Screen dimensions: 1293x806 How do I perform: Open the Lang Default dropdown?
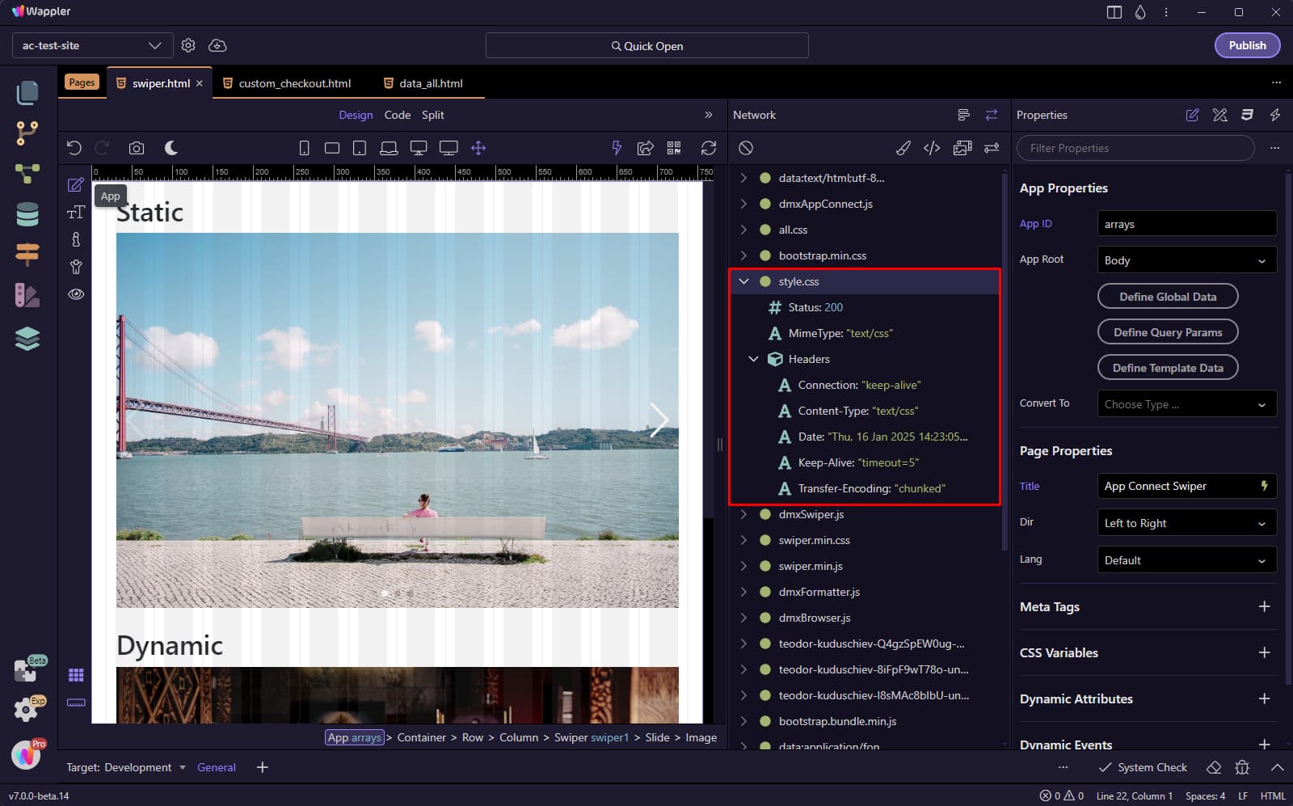1187,560
